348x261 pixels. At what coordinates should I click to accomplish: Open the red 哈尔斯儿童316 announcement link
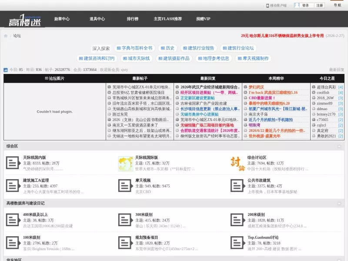click(282, 36)
